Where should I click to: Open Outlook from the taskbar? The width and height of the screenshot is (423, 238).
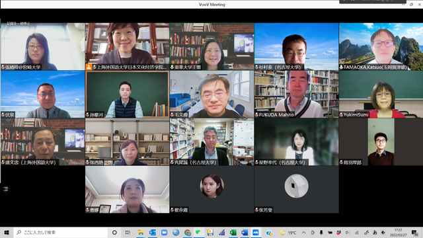pyautogui.click(x=152, y=232)
